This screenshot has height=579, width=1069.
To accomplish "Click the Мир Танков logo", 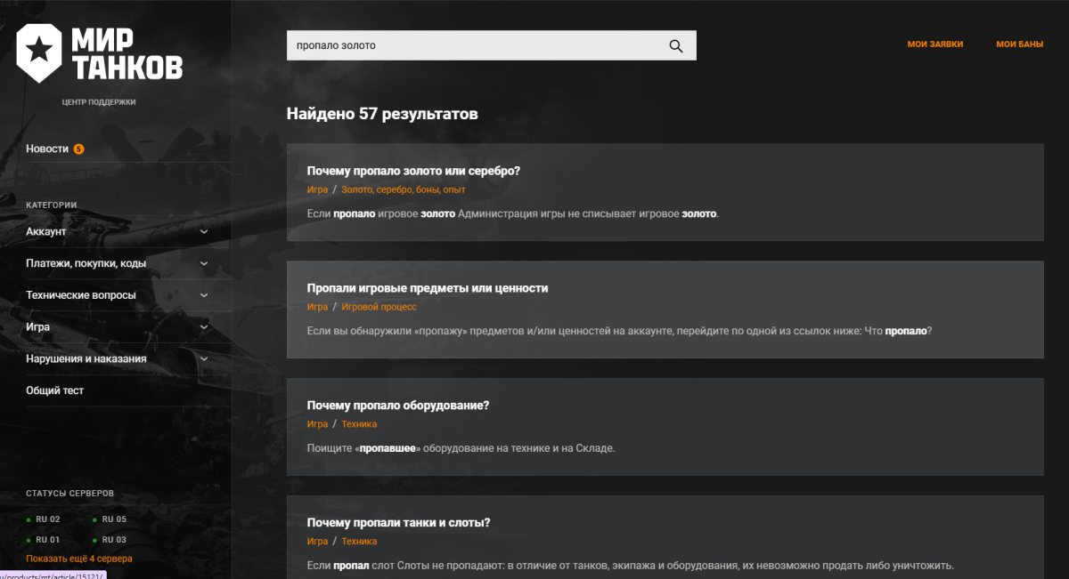I will 99,53.
